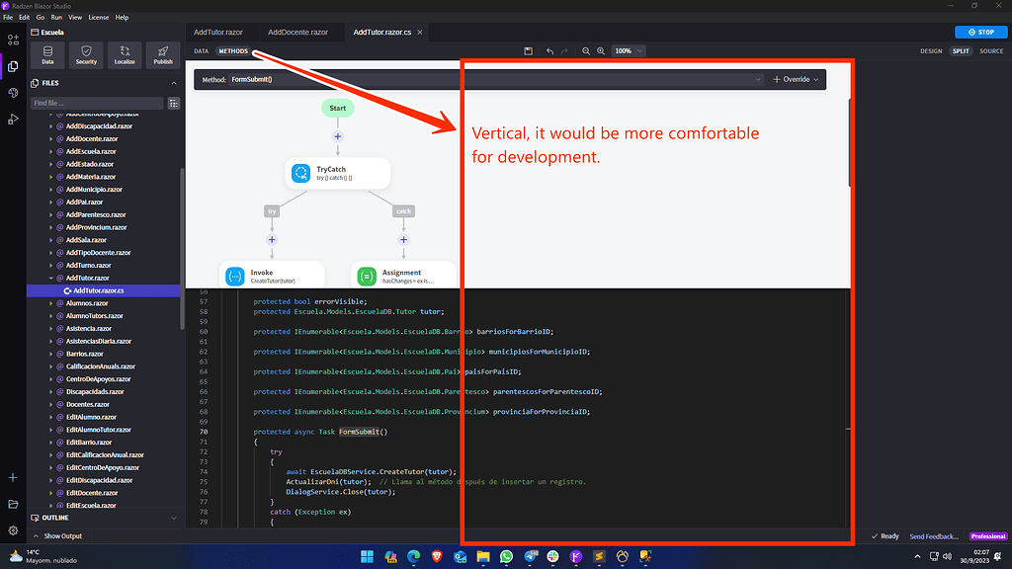The height and width of the screenshot is (569, 1012).
Task: Open the Security panel
Action: (86, 54)
